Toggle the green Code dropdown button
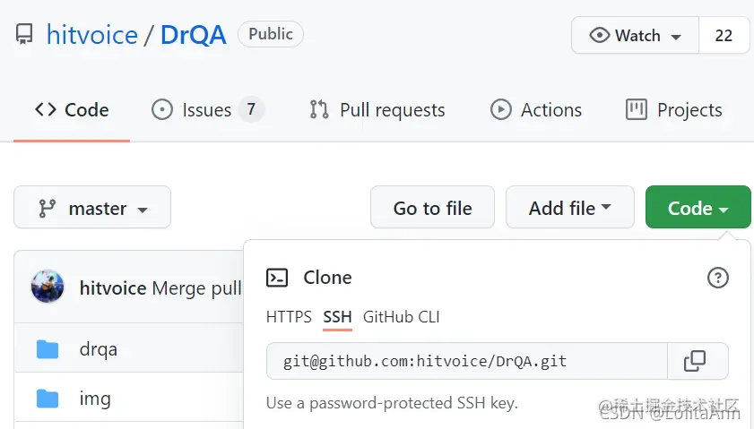Image resolution: width=754 pixels, height=429 pixels. (x=698, y=208)
